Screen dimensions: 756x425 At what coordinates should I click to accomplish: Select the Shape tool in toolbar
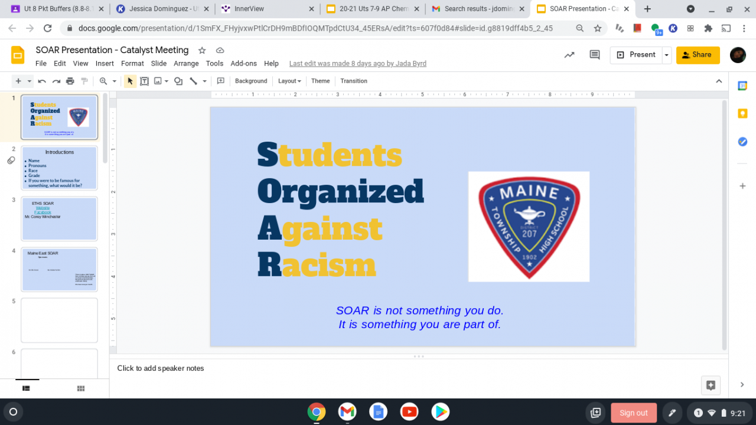[x=178, y=81]
